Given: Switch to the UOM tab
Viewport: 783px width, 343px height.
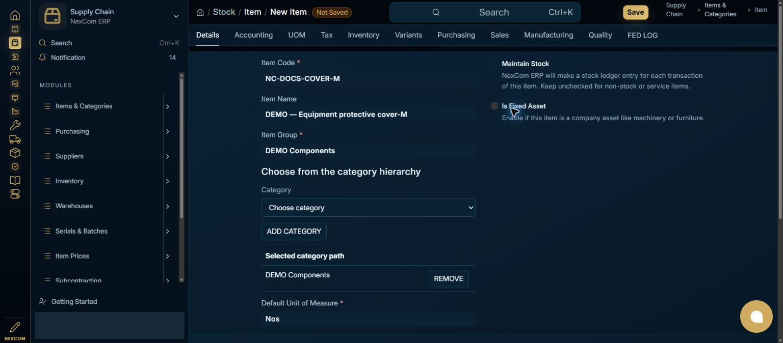Looking at the screenshot, I should point(297,35).
